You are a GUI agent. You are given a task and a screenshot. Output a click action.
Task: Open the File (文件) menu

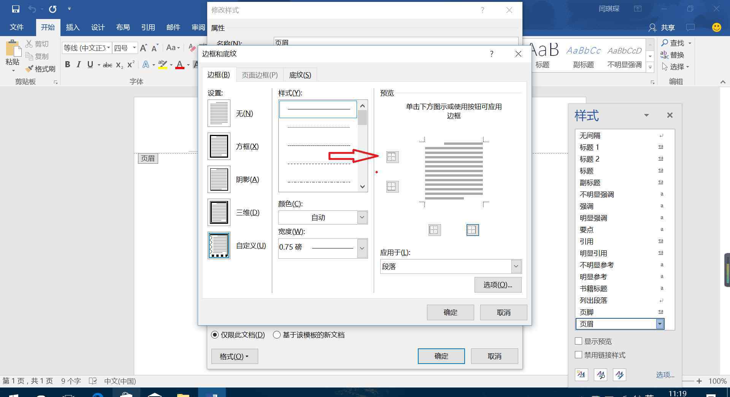click(16, 27)
